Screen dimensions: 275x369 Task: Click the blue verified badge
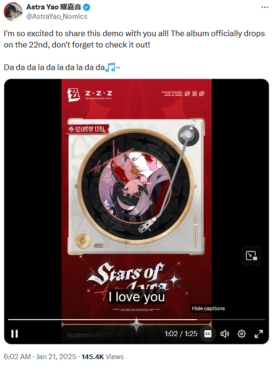[x=87, y=8]
